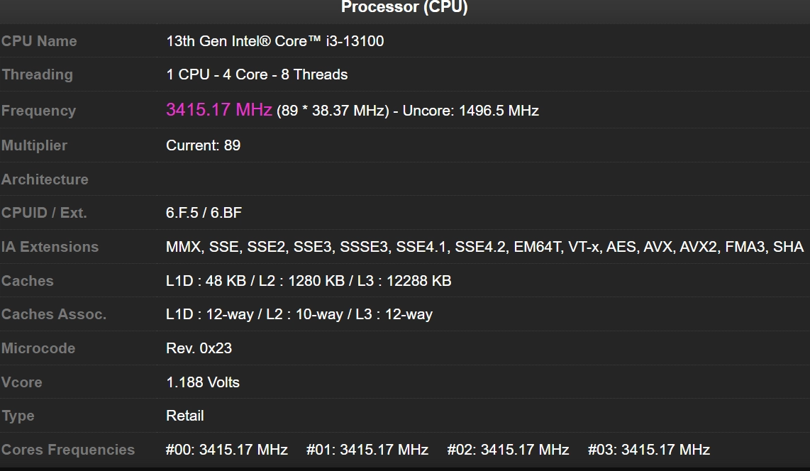
Task: Click the Multiplier Current: 89 value
Action: [x=203, y=145]
